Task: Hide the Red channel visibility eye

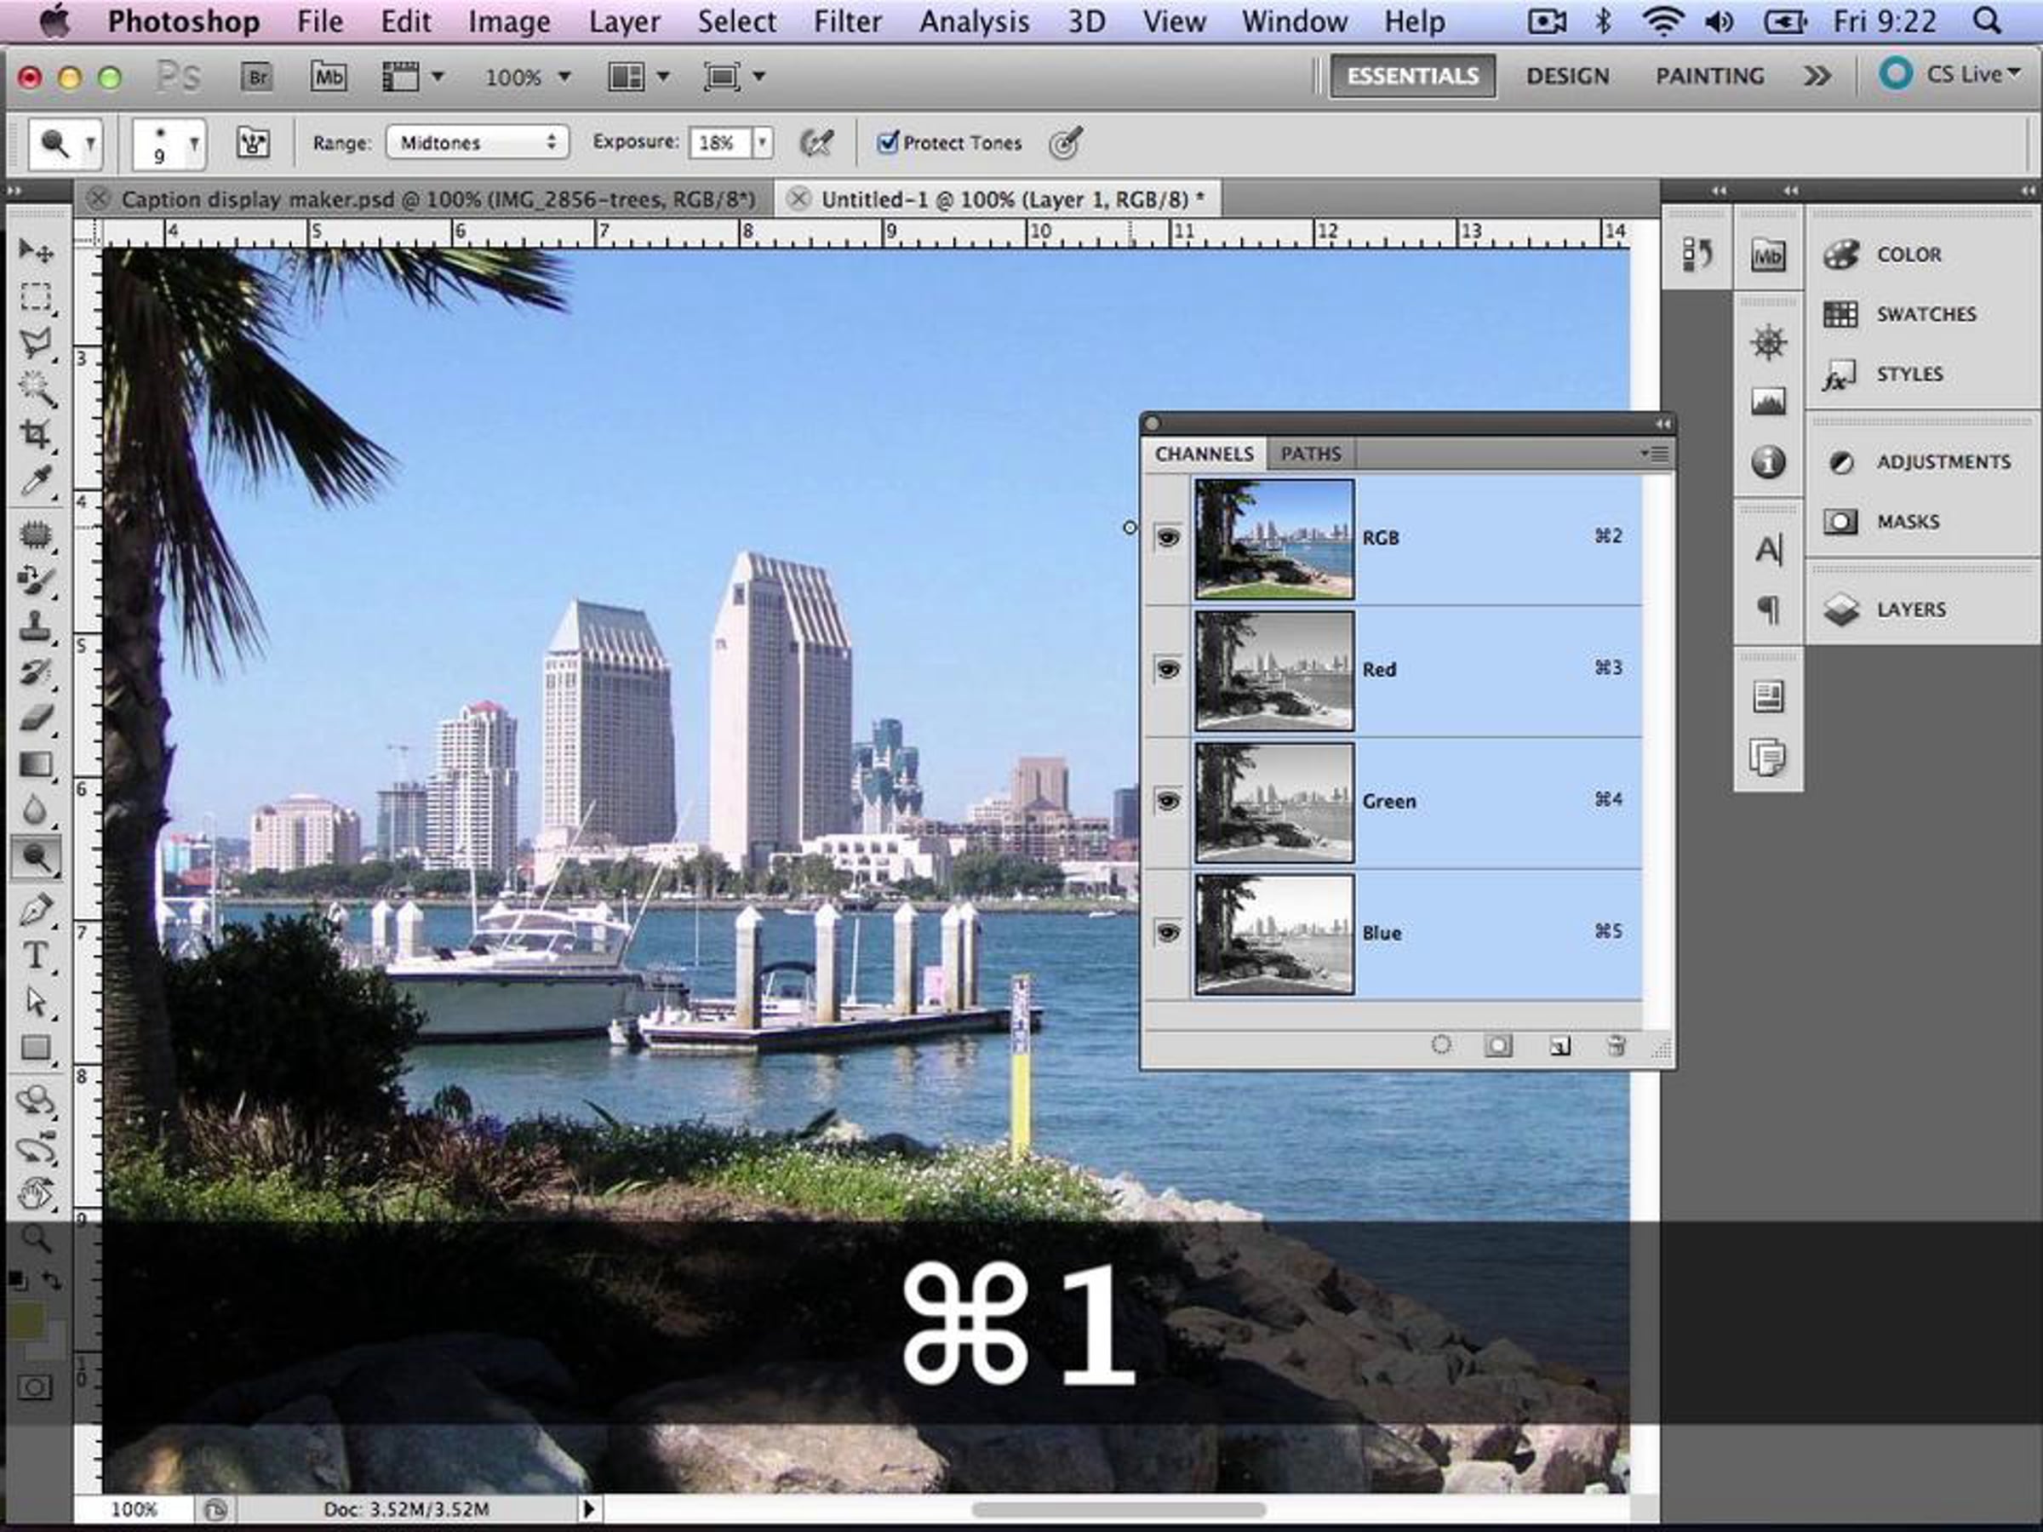Action: (x=1167, y=670)
